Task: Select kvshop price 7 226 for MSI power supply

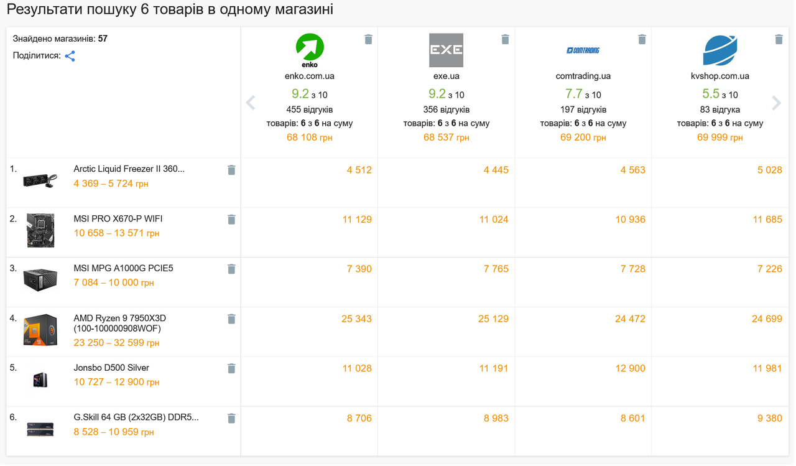Action: 770,269
